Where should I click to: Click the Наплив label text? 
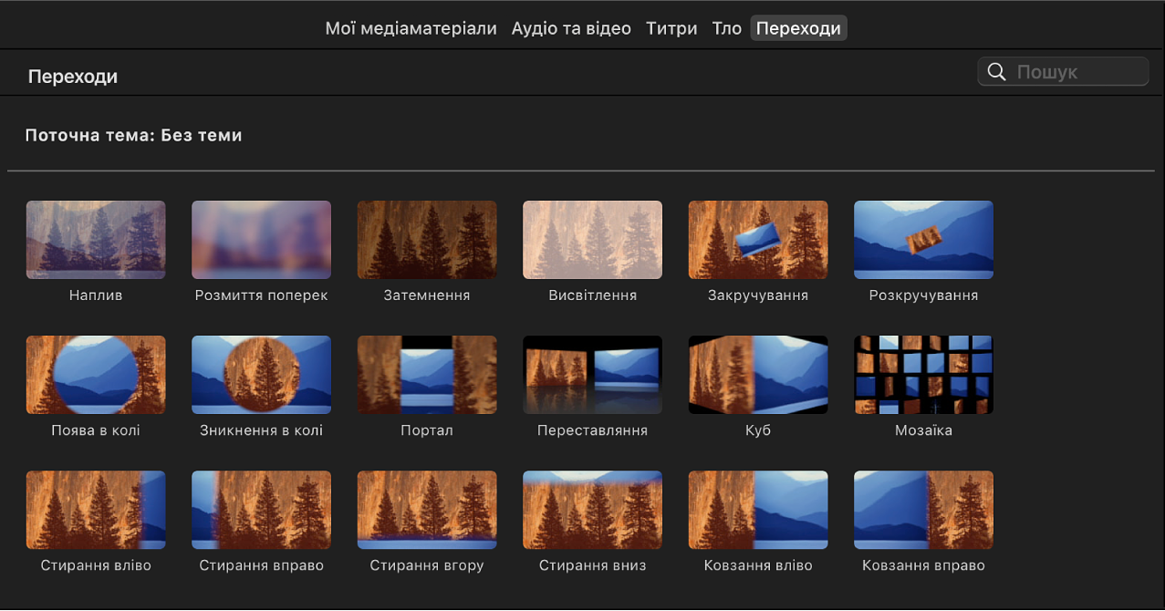click(96, 295)
